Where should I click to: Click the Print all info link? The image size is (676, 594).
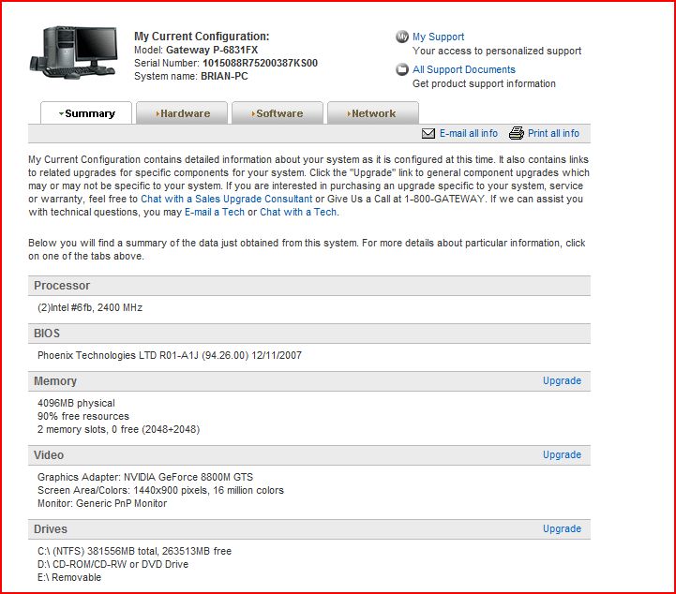[x=553, y=134]
